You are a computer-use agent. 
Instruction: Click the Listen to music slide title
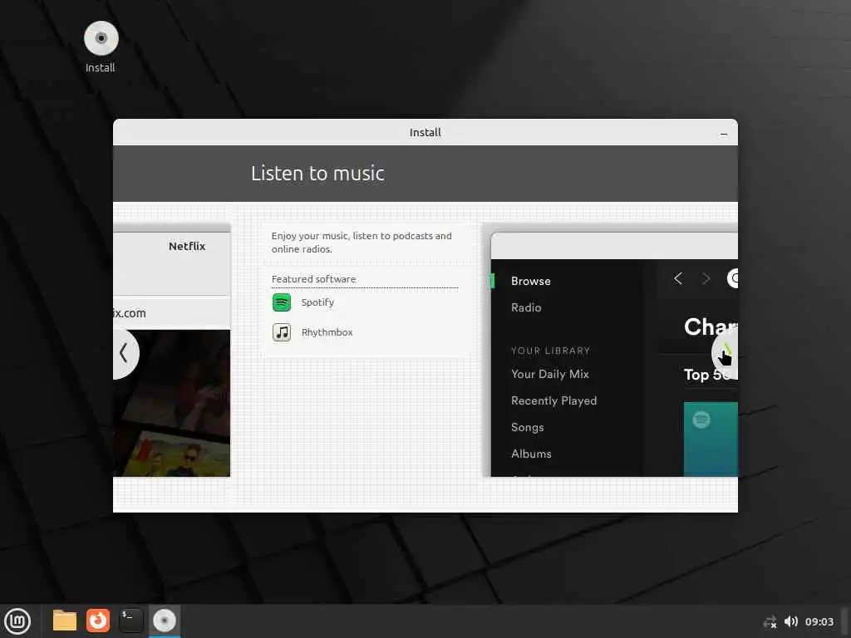click(x=317, y=174)
